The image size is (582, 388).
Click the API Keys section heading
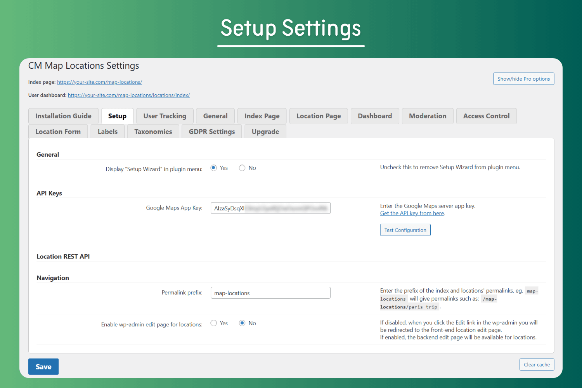(x=49, y=193)
